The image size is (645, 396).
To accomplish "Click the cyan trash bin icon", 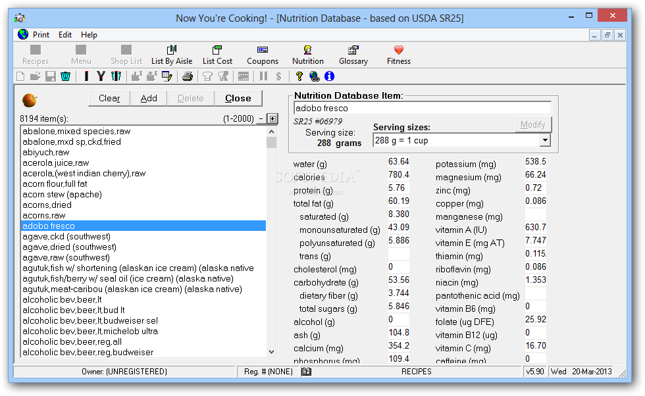I will 65,76.
